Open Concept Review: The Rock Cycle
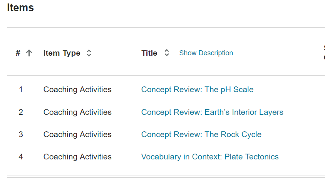This screenshot has width=325, height=179. click(201, 134)
